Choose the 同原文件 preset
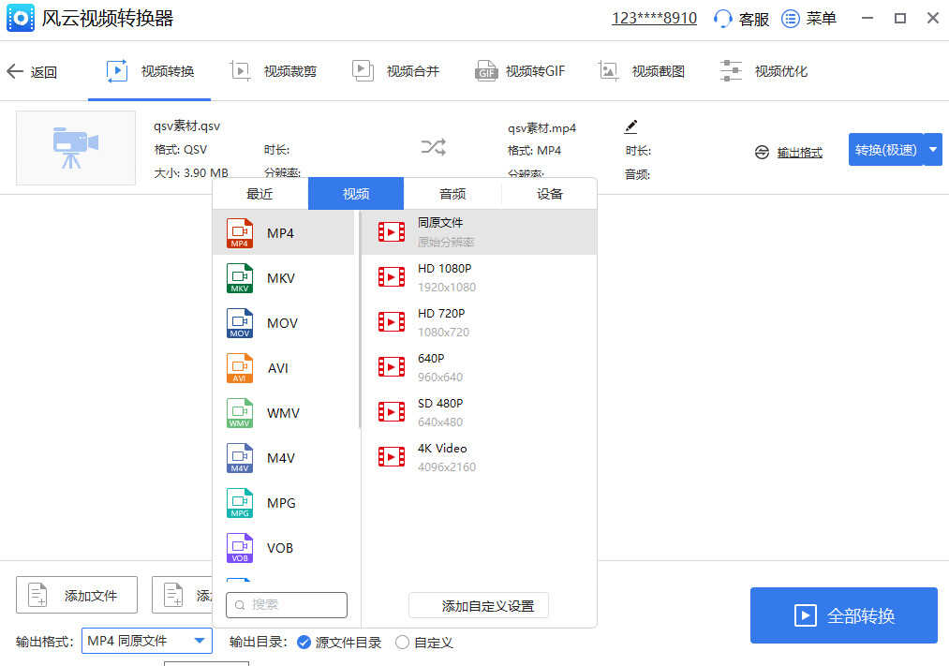 (x=479, y=231)
